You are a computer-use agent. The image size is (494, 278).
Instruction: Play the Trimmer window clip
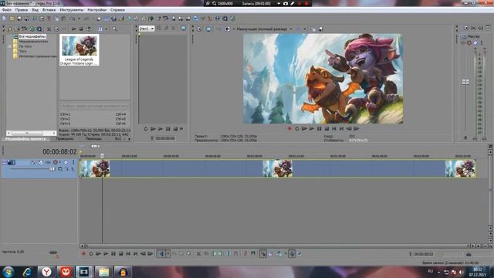(161, 129)
